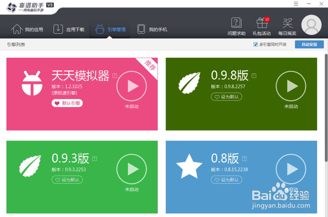This screenshot has width=328, height=217.
Task: Open 问题求助 help icon
Action: point(236,27)
